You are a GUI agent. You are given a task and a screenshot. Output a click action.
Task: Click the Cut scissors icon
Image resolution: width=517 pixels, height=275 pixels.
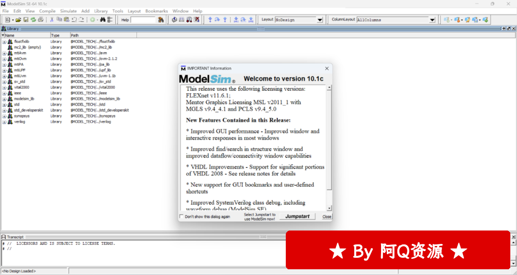[x=52, y=20]
